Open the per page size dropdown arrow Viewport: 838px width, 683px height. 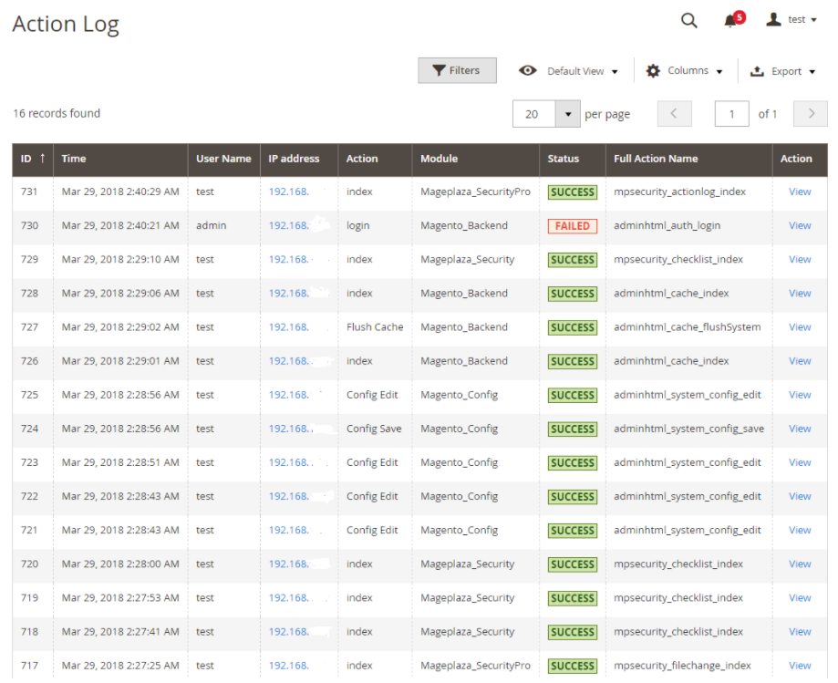click(x=568, y=114)
